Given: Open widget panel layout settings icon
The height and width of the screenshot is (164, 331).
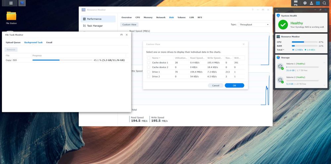Looking at the screenshot, I should 325,10.
